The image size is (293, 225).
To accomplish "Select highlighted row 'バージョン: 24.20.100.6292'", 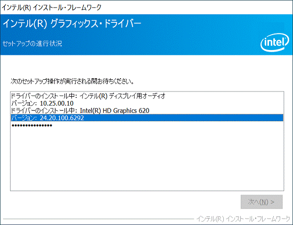I will [147, 118].
